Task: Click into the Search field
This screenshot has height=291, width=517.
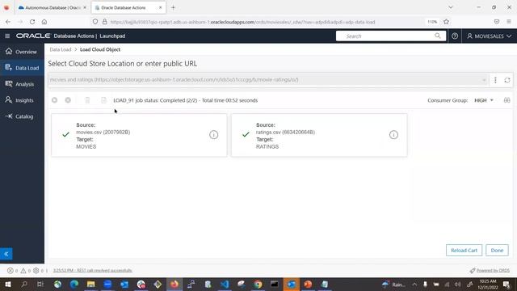Action: [x=386, y=36]
